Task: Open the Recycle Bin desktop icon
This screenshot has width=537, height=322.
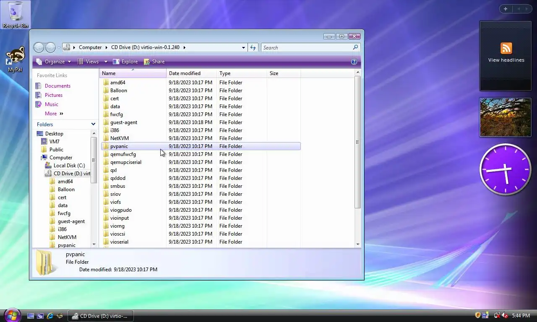Action: (x=16, y=15)
